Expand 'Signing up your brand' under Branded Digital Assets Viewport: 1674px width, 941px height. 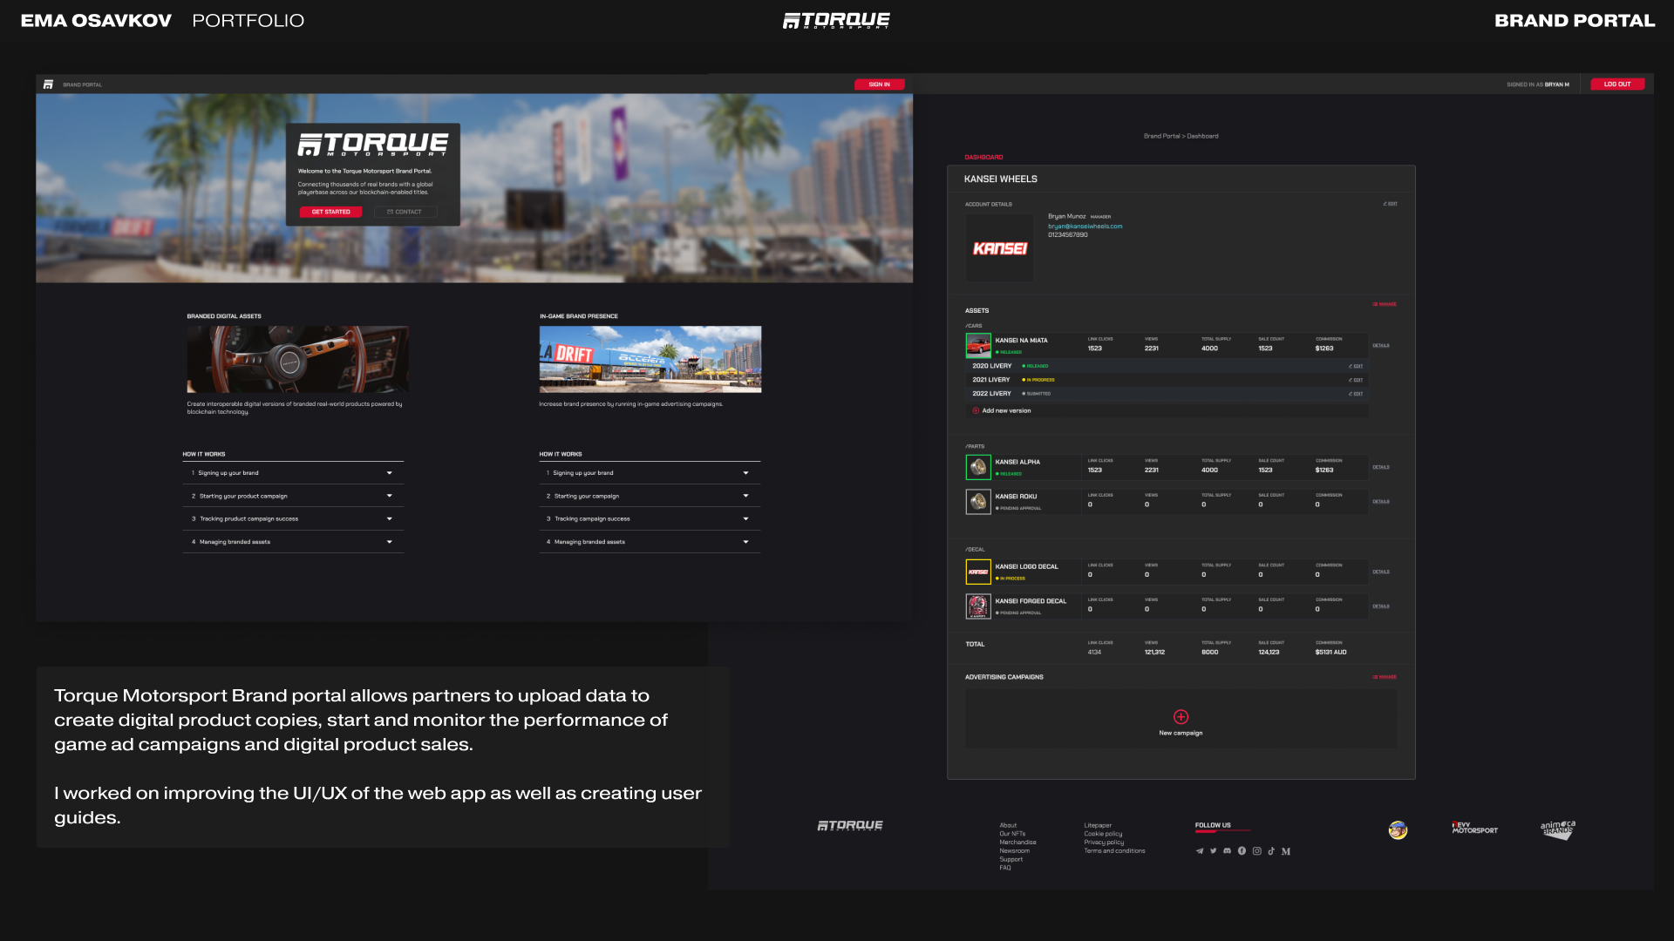(x=293, y=473)
